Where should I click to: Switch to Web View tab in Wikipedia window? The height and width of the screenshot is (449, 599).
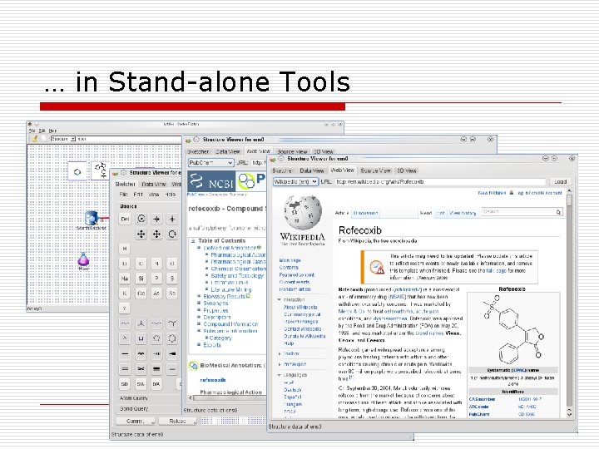[x=343, y=170]
